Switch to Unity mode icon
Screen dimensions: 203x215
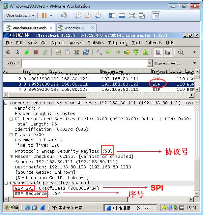[x=142, y=16]
